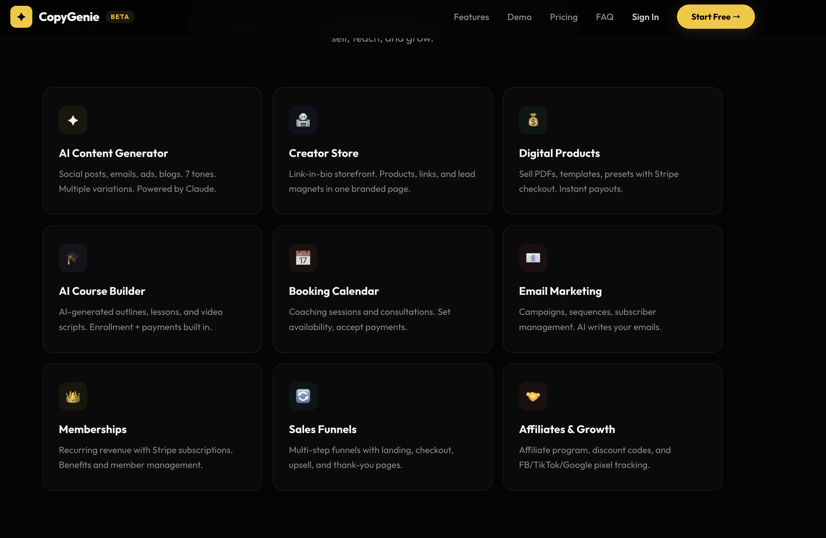826x538 pixels.
Task: Open the Pricing menu item
Action: (x=564, y=17)
